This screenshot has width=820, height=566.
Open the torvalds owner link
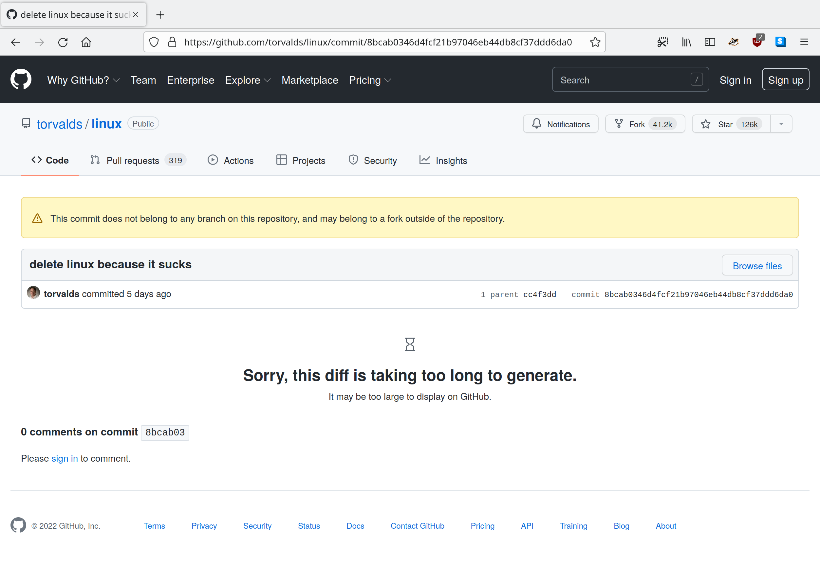(x=59, y=124)
